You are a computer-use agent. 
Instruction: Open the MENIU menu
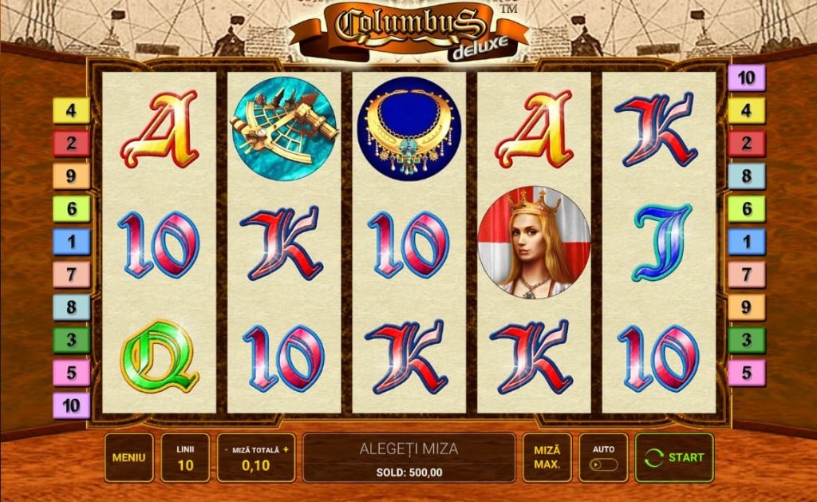(128, 457)
